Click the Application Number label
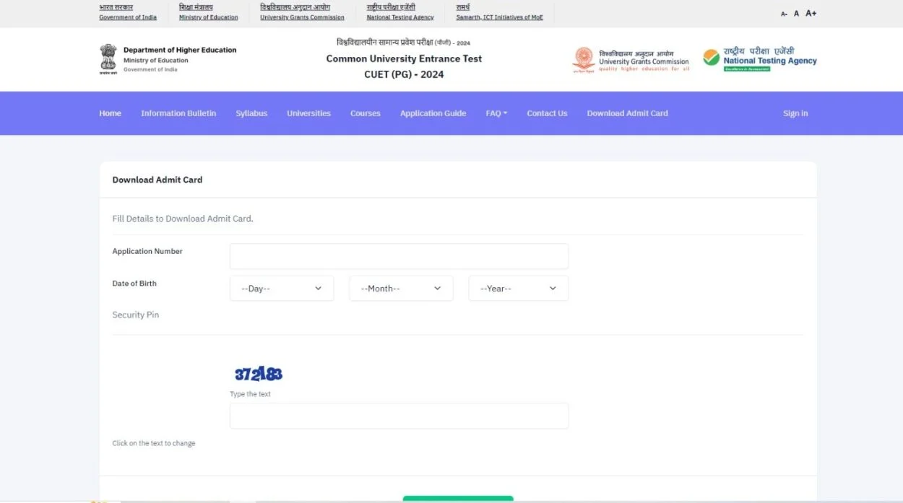This screenshot has width=903, height=503. tap(147, 252)
